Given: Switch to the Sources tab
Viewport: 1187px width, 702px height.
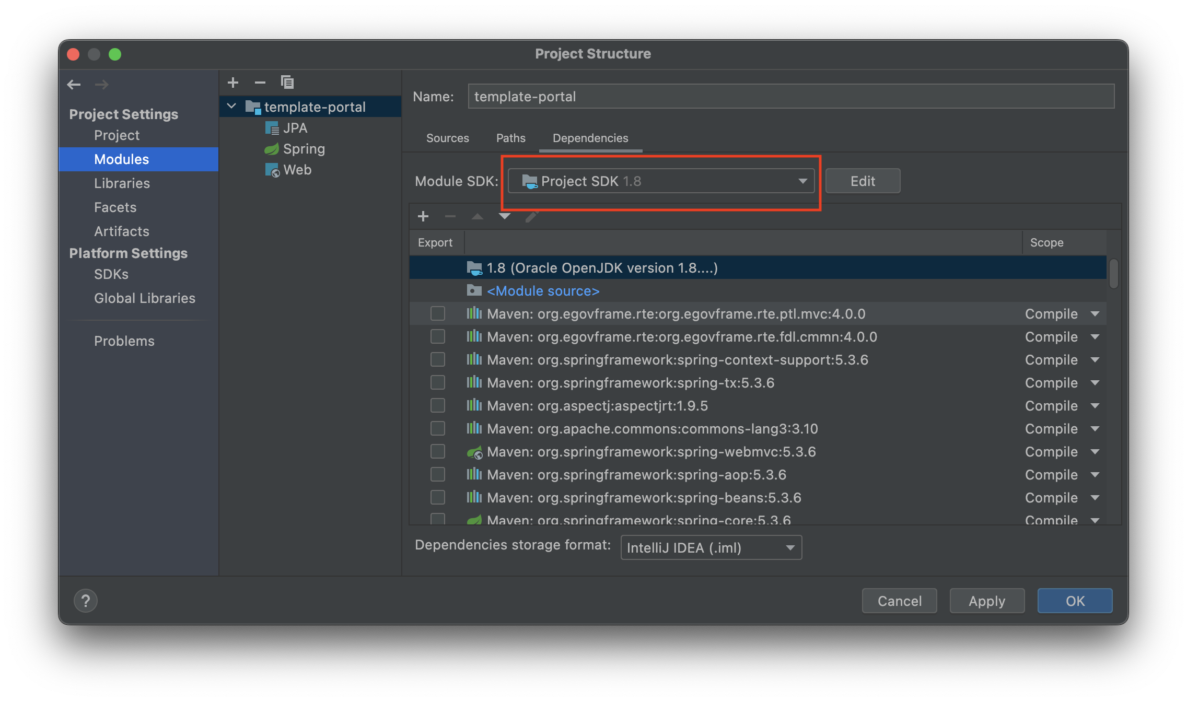Looking at the screenshot, I should click(x=447, y=138).
